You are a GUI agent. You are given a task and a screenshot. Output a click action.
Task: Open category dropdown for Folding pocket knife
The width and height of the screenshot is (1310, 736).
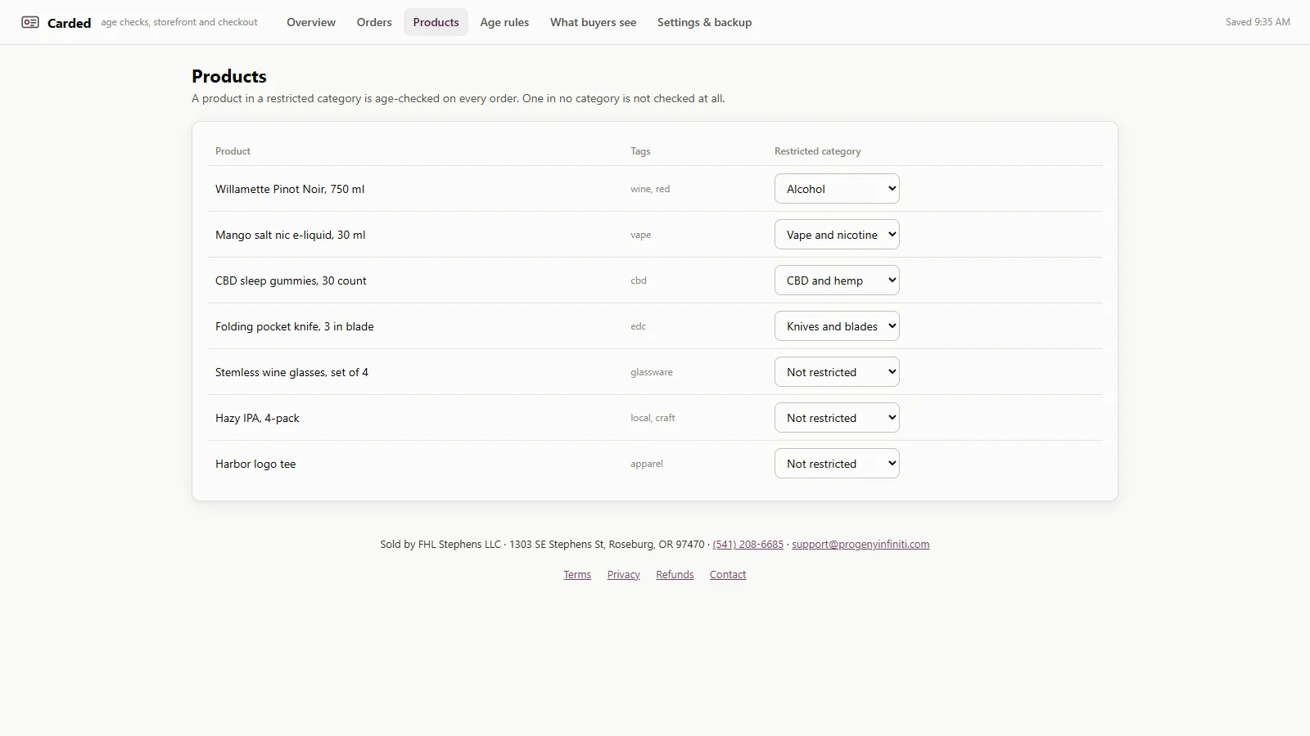837,326
